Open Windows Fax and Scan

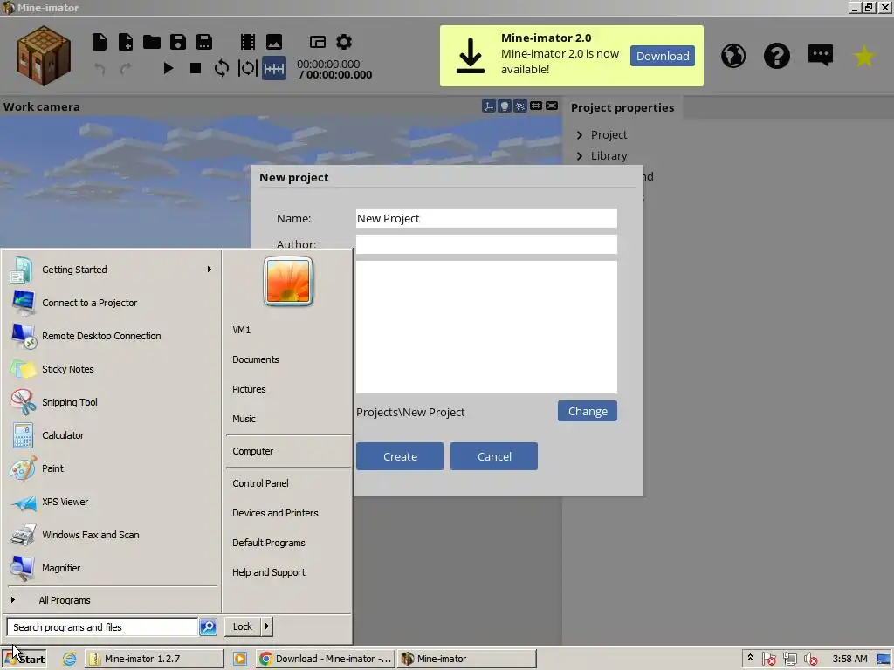coord(112,535)
